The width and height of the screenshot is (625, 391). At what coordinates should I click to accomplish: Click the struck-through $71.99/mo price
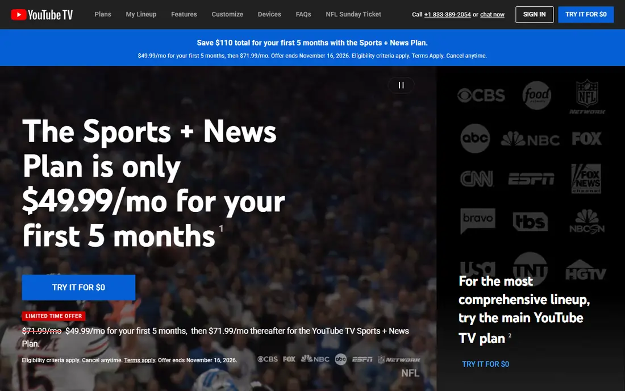(x=41, y=331)
